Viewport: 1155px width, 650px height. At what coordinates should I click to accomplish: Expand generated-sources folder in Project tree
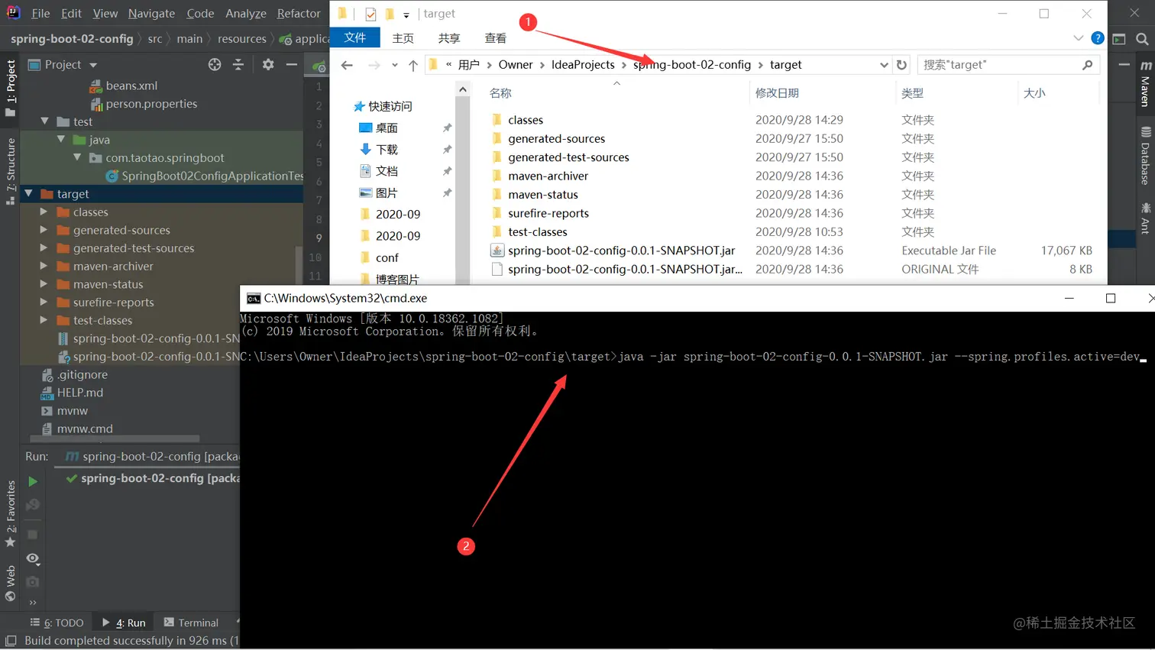44,230
